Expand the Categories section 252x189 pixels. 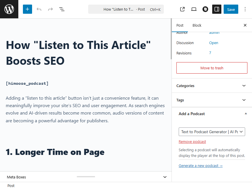point(212,86)
